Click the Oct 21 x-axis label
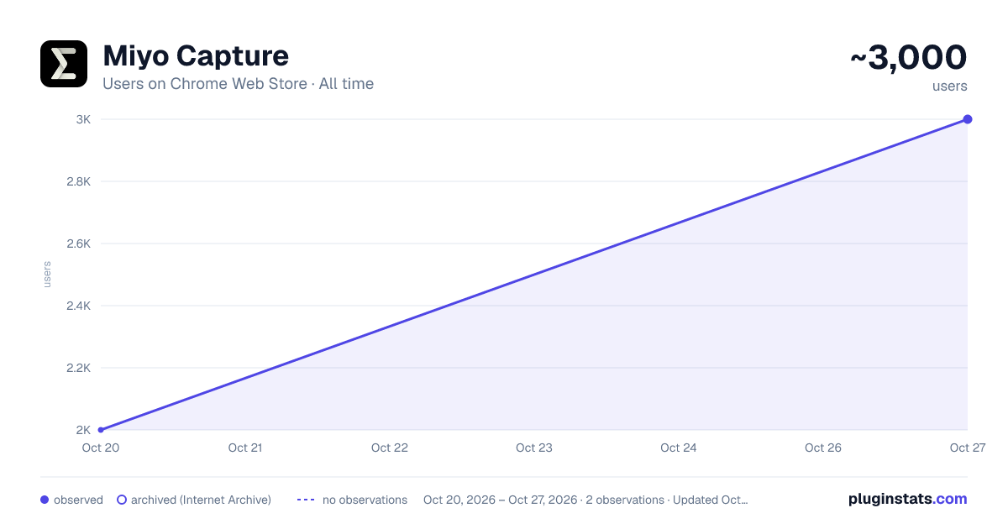The image size is (1008, 529). tap(245, 448)
